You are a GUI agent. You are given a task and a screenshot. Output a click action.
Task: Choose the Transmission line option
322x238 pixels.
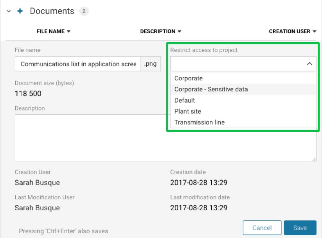pyautogui.click(x=200, y=122)
